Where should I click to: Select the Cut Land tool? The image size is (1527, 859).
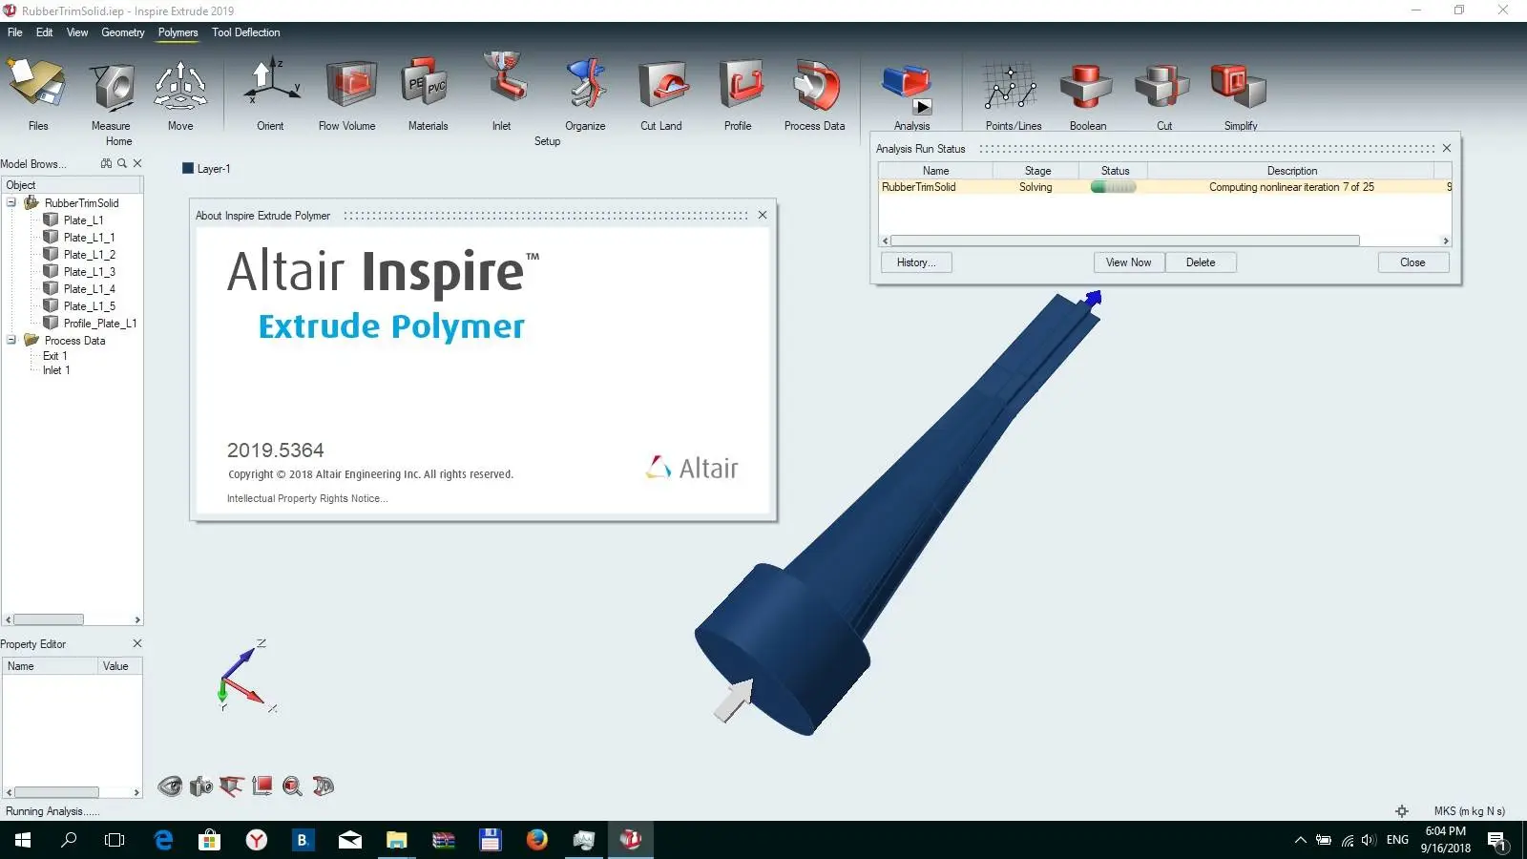(661, 84)
